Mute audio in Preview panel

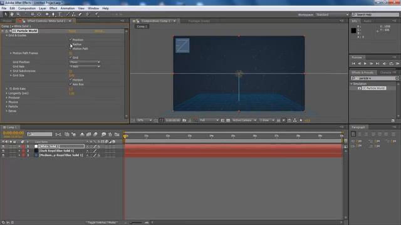tap(384, 64)
